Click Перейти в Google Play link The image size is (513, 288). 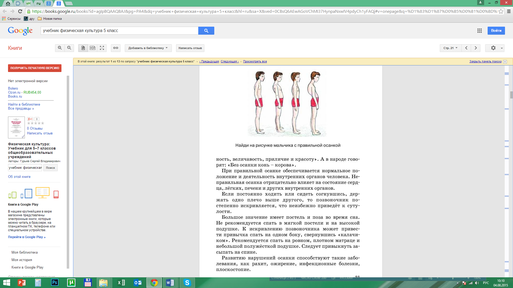pos(27,237)
